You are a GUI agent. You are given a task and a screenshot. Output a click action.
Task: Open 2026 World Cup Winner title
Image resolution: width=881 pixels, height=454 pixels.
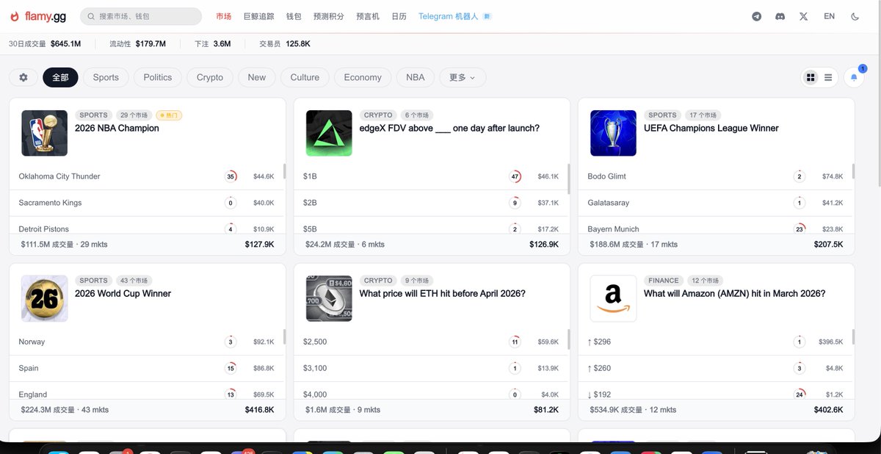(123, 293)
